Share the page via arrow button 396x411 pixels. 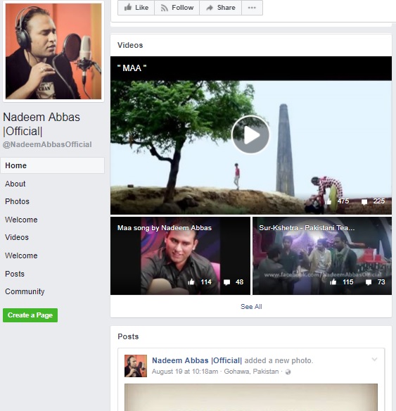tap(220, 8)
